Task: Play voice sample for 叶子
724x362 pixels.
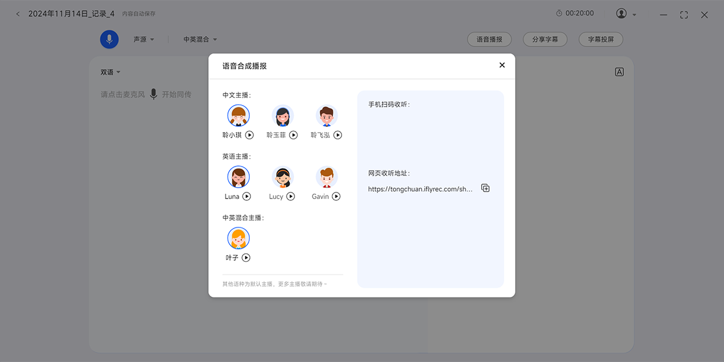Action: click(246, 258)
